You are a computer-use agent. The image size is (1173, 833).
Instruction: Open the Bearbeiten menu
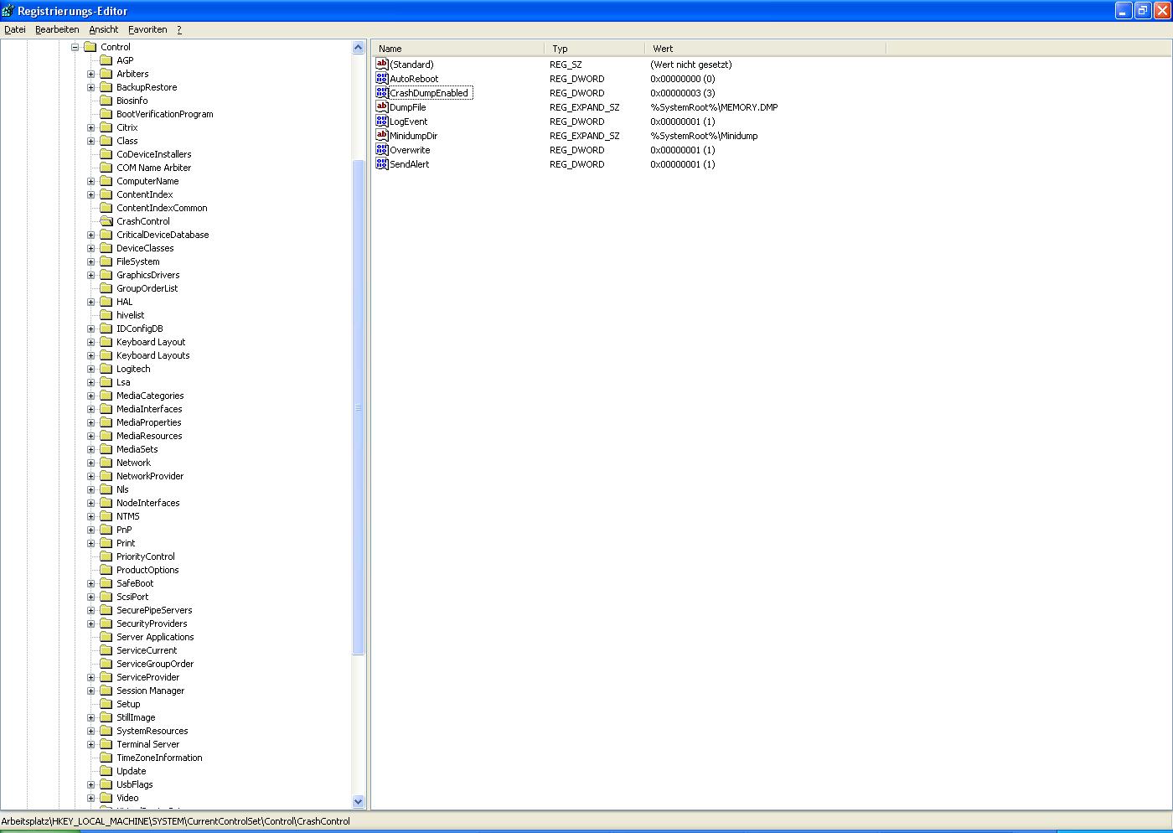(57, 29)
